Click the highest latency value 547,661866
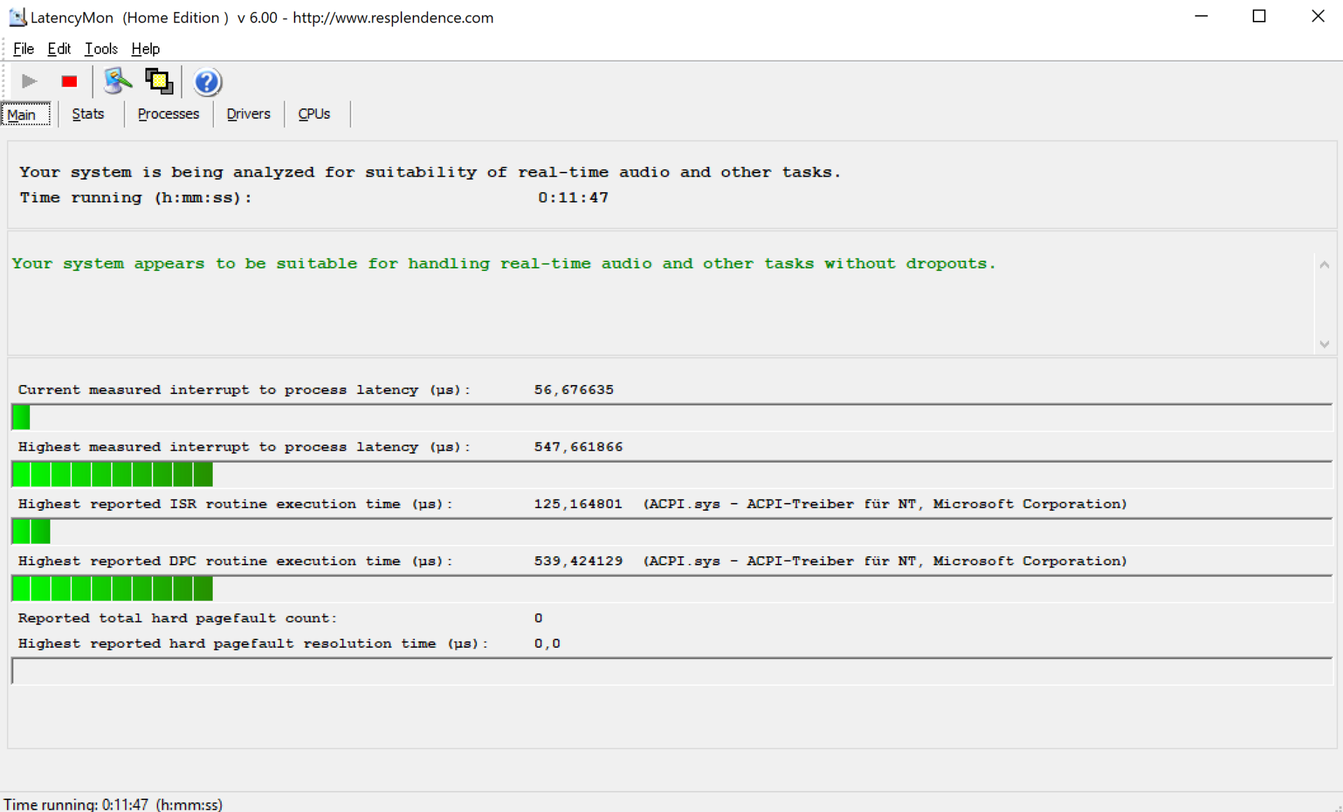The width and height of the screenshot is (1343, 812). tap(578, 447)
